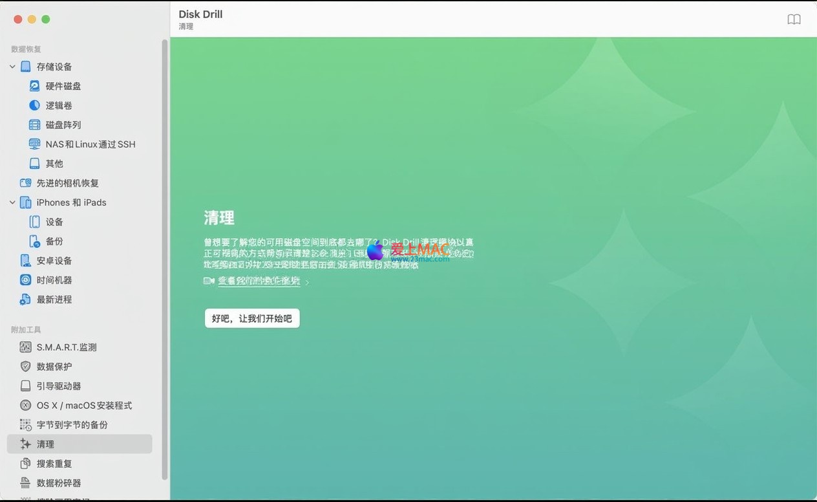Select 最新进程 in the sidebar
The image size is (817, 502).
click(54, 300)
